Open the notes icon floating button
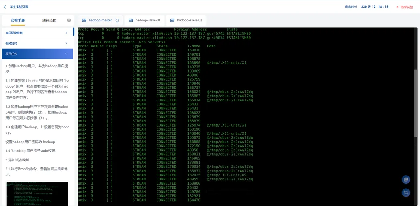This screenshot has width=420, height=206. click(406, 180)
